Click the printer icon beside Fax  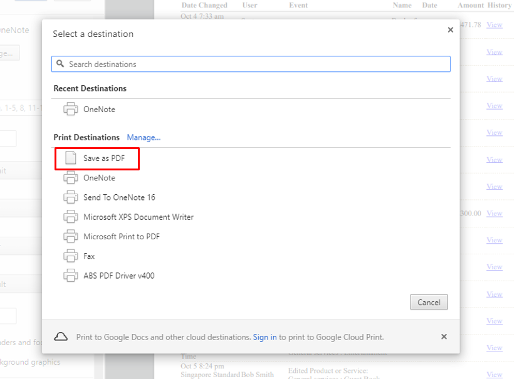pos(70,256)
